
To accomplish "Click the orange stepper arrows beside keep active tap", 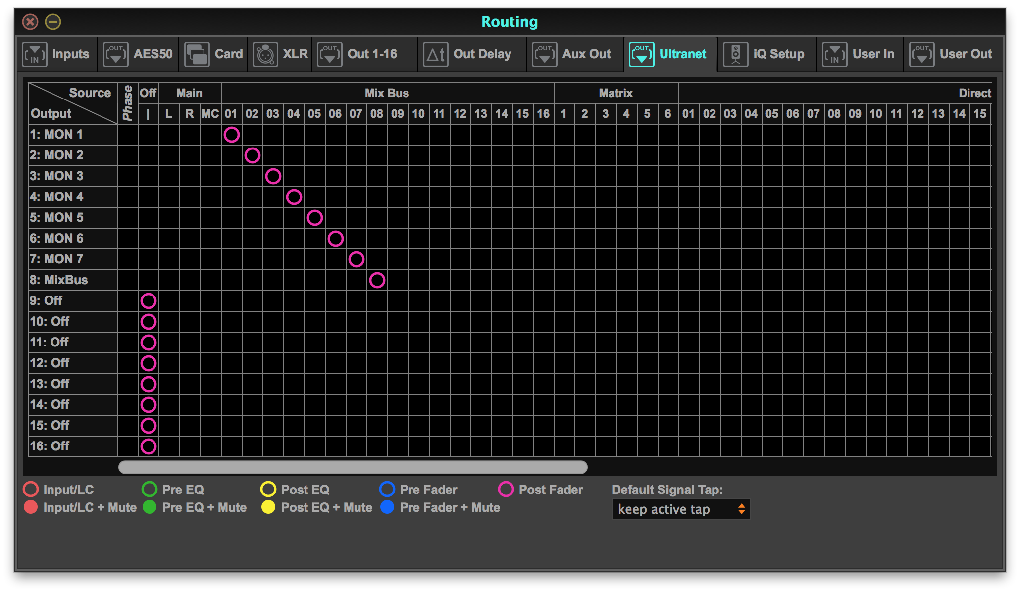I will [742, 509].
